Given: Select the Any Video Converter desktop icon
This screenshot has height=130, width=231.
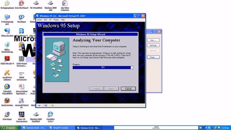Looking at the screenshot, I should (x=65, y=6).
